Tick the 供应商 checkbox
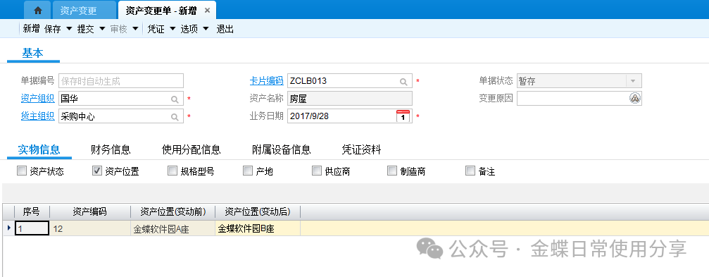Viewport: 709px width, 277px height. coord(317,171)
